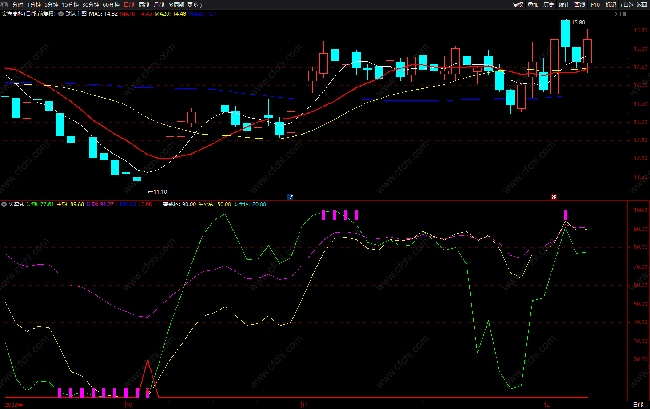Screen dimensions: 650x409
Task: Switch to the 周线 weekly chart
Action: 144,4
